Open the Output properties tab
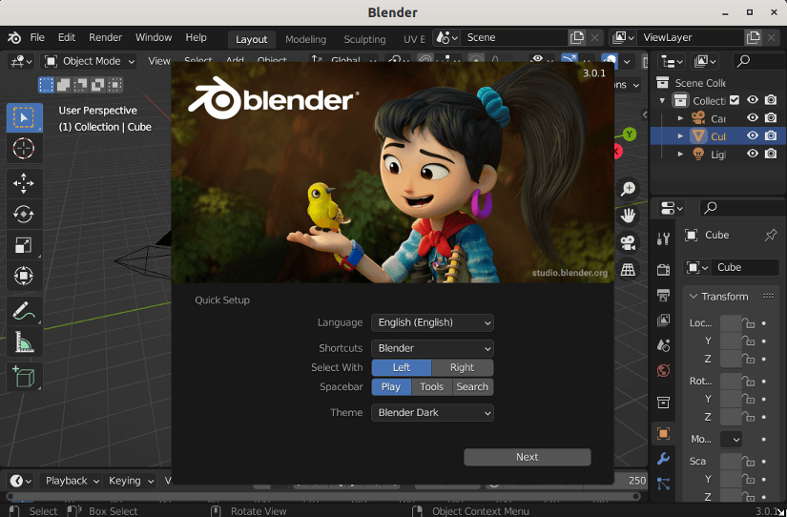The width and height of the screenshot is (787, 517). pyautogui.click(x=664, y=295)
